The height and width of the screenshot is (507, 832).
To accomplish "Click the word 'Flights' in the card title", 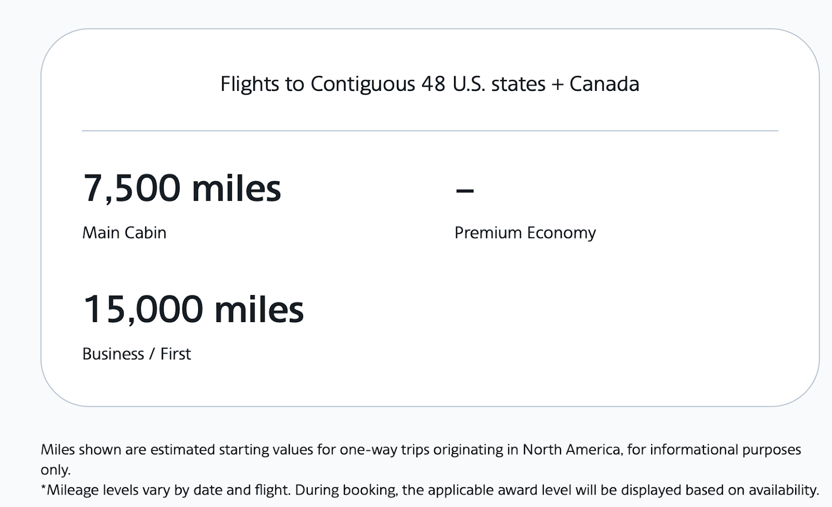I will pos(250,84).
